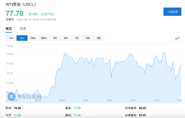Image resolution: width=185 pixels, height=118 pixels.
Task: Show the 1D daily interval
Action: coord(77,38)
